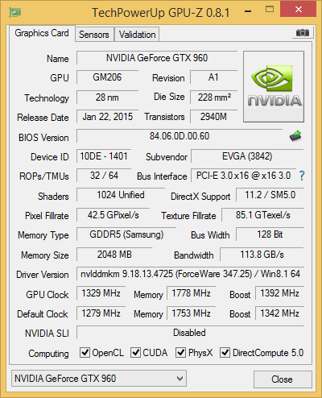Screen dimensions: 322x398
Task: Click the Subvendor value EVGA (3842)
Action: 247,156
